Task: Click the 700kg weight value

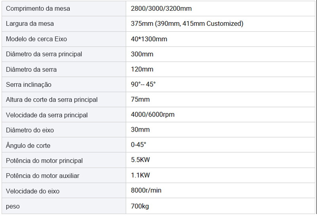Action: pyautogui.click(x=140, y=206)
